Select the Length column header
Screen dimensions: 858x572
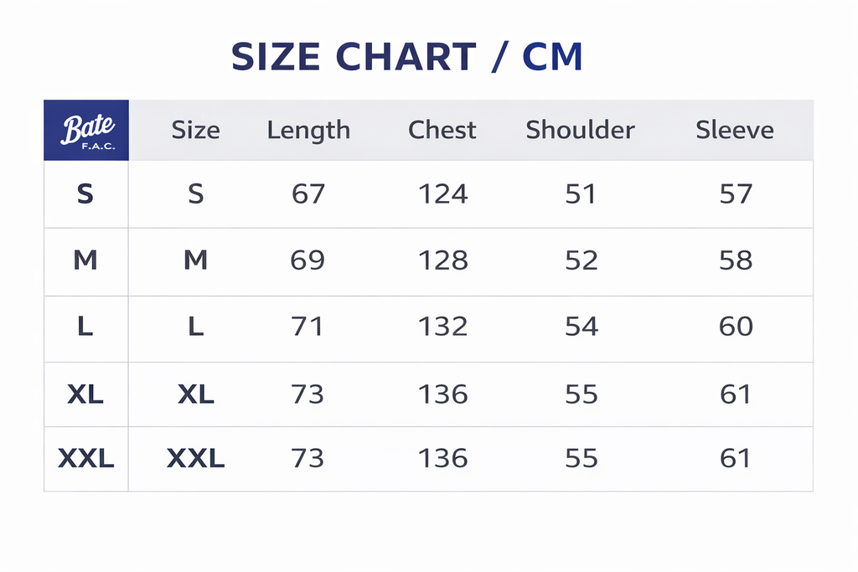pyautogui.click(x=308, y=131)
